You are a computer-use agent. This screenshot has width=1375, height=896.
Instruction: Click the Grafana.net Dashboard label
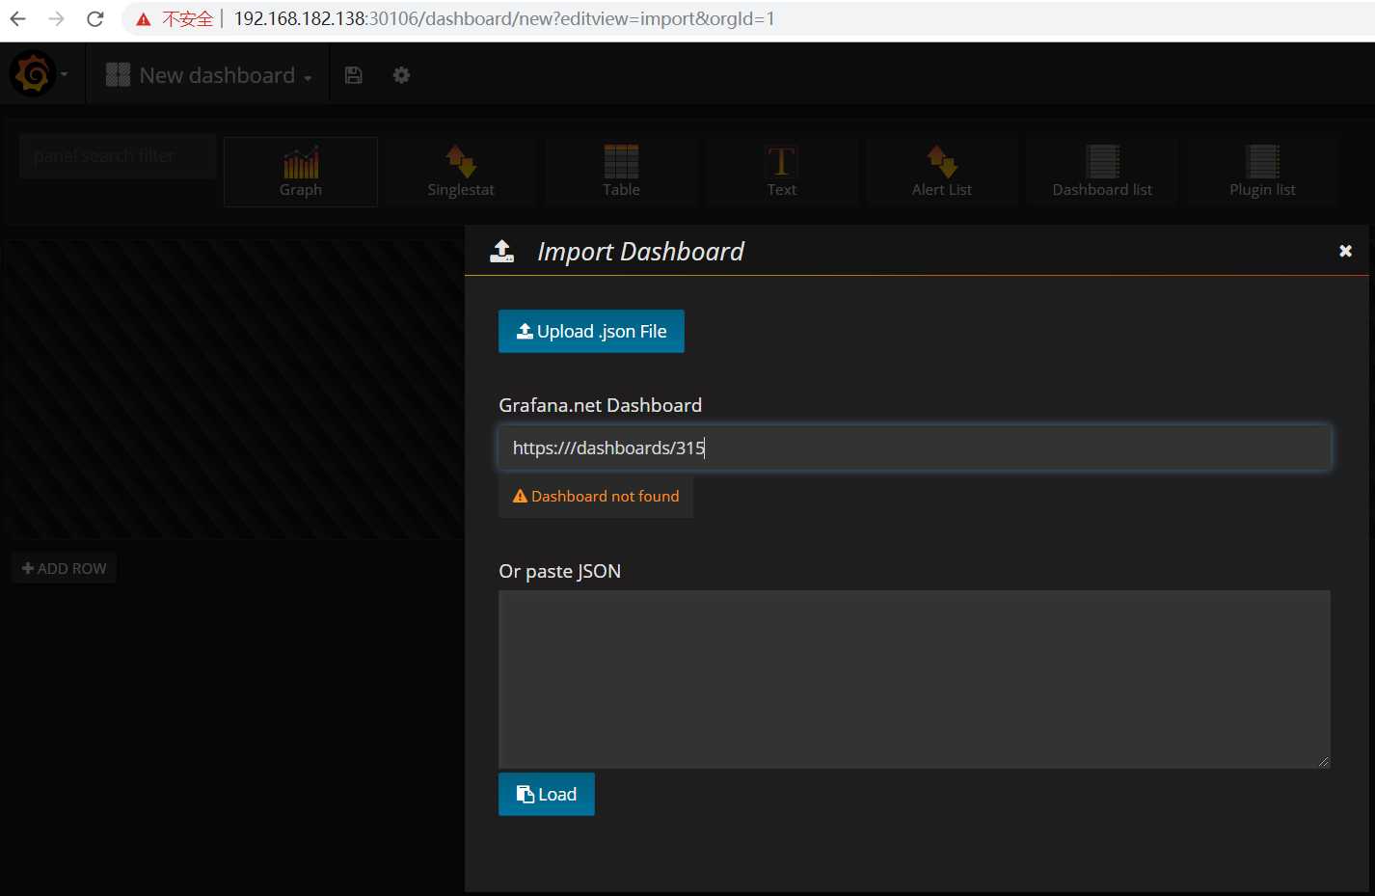[600, 405]
